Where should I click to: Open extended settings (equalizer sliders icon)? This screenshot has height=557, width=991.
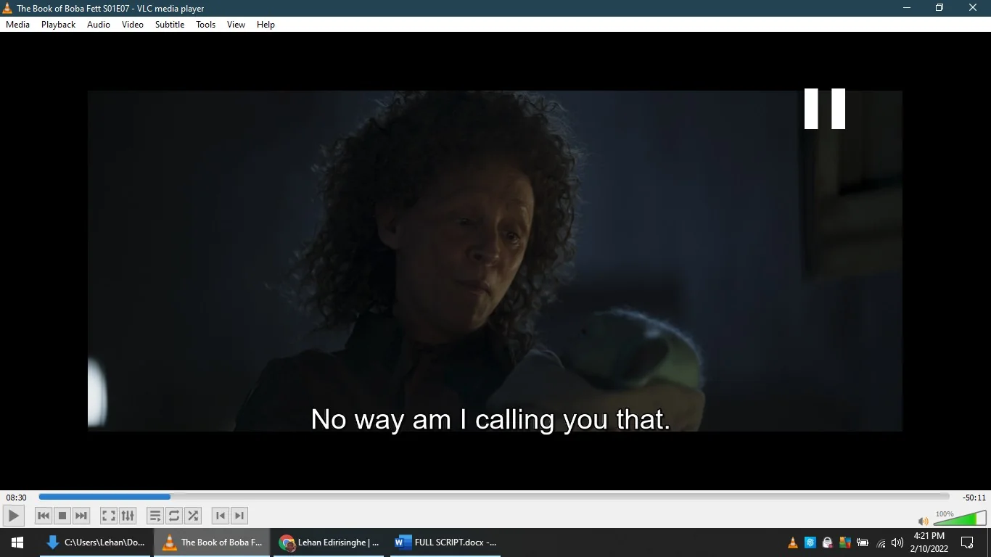click(x=128, y=516)
